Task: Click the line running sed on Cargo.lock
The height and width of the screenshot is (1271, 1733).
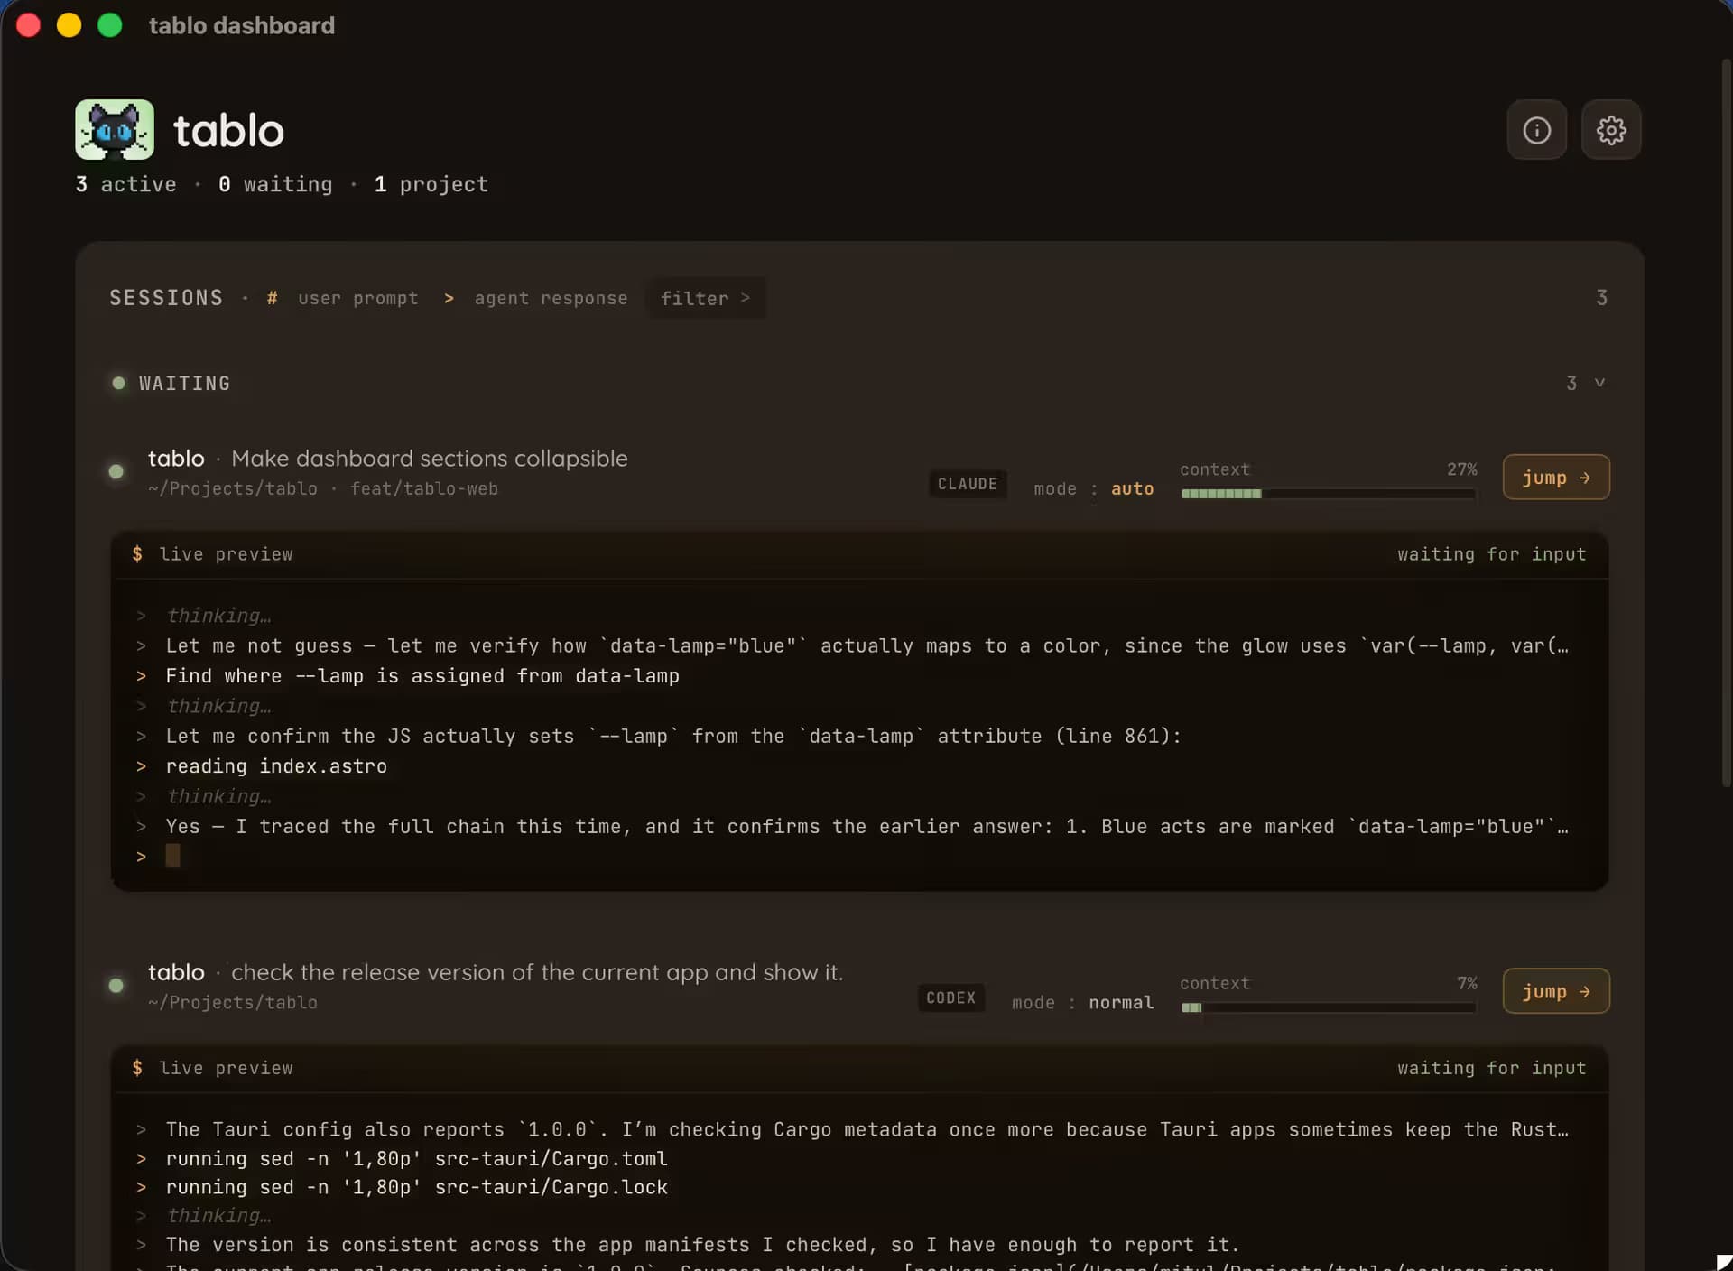Action: pos(416,1188)
